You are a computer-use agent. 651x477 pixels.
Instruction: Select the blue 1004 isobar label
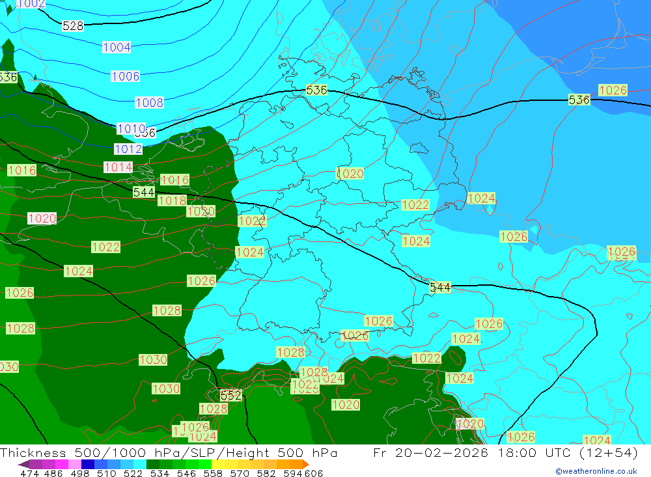pyautogui.click(x=117, y=47)
